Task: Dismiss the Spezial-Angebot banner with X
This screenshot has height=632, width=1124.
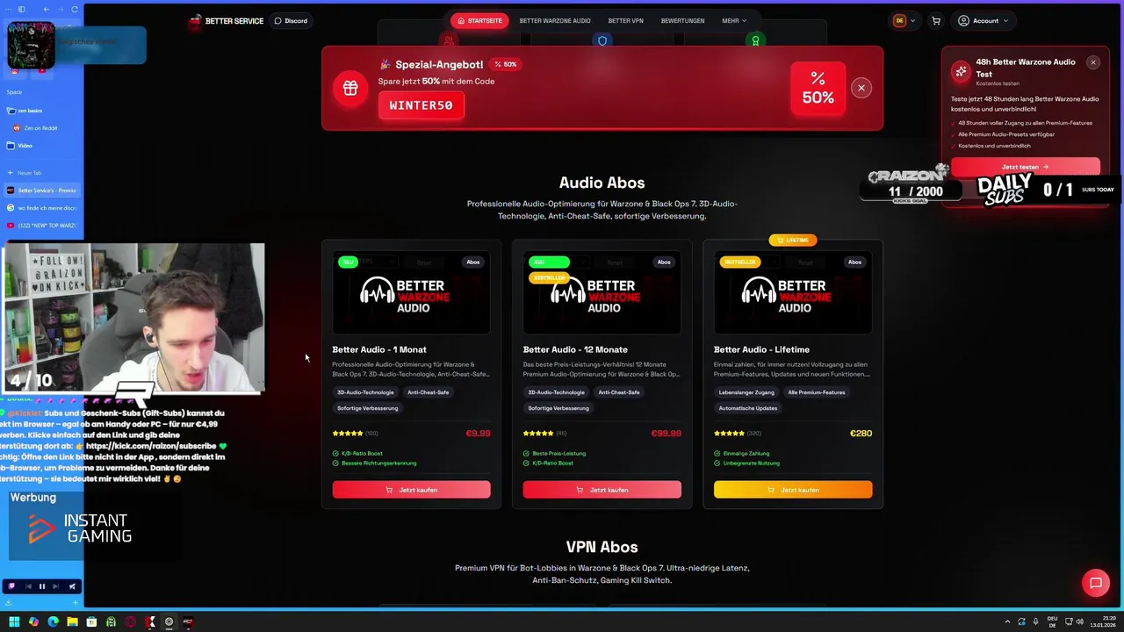Action: pyautogui.click(x=861, y=88)
